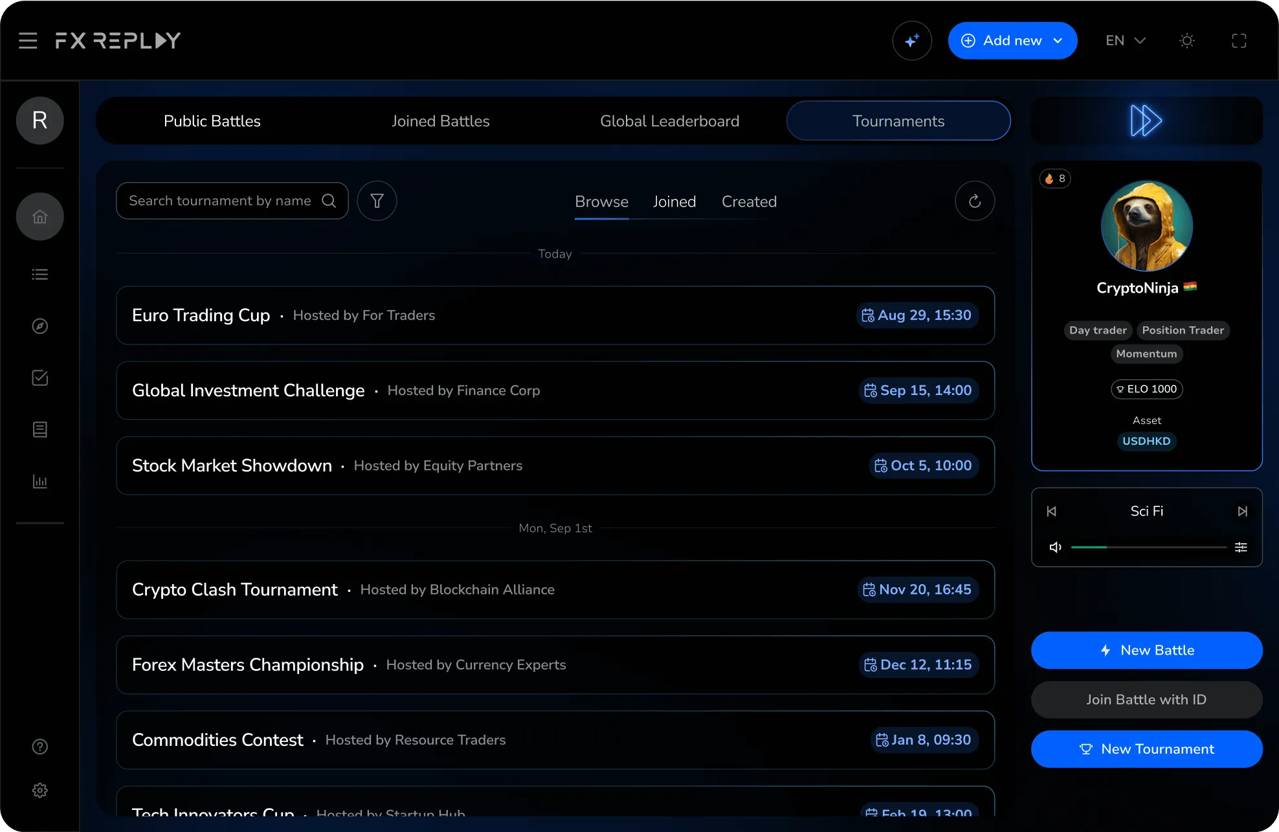Open the settings gear in sidebar
1279x832 pixels.
40,790
